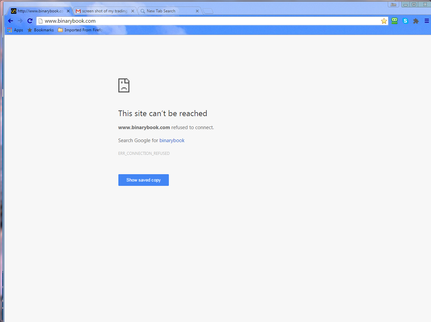Image resolution: width=431 pixels, height=322 pixels.
Task: Open the Skype extension icon
Action: click(x=405, y=21)
